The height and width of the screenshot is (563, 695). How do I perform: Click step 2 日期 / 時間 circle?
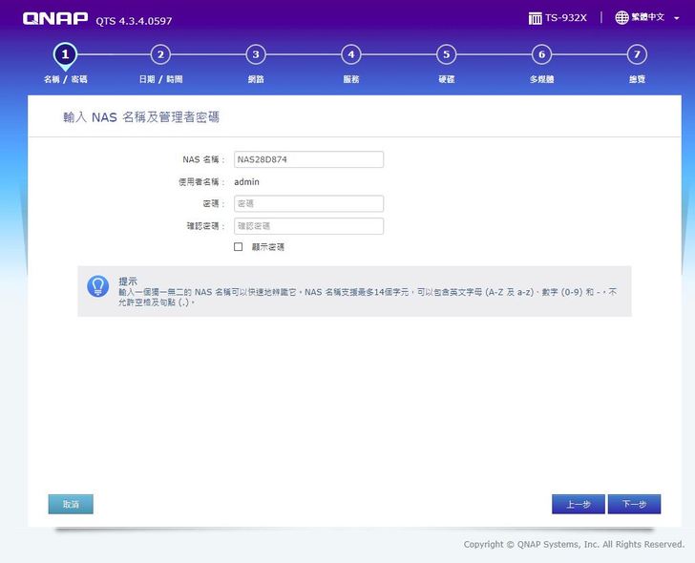point(160,54)
